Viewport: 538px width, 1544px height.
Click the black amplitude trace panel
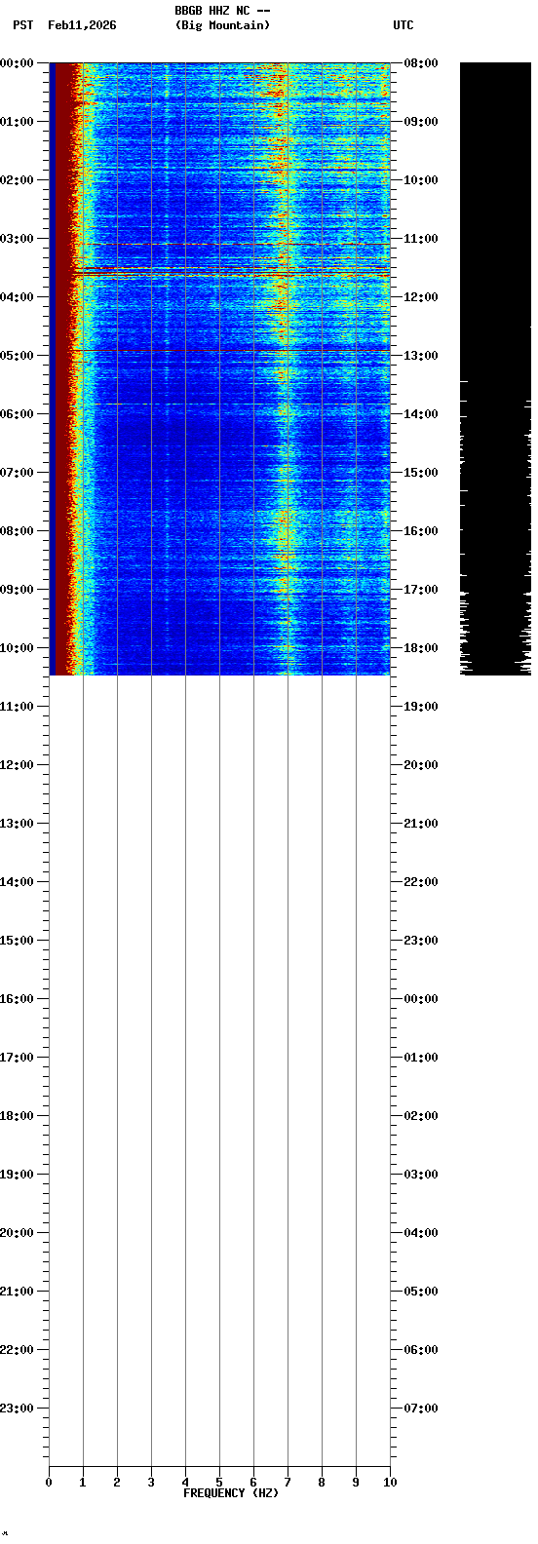pyautogui.click(x=495, y=368)
